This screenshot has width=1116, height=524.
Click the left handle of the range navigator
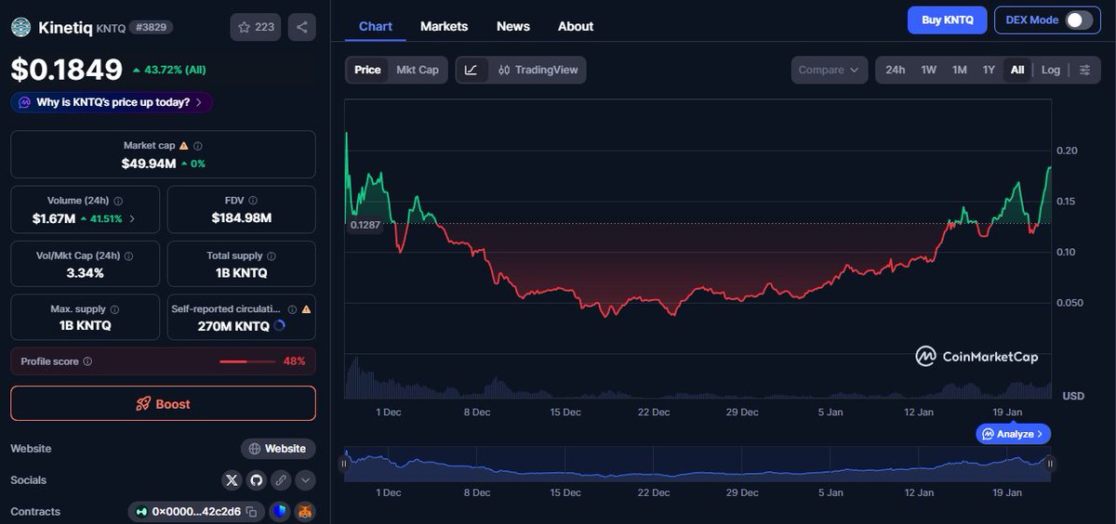coord(344,464)
